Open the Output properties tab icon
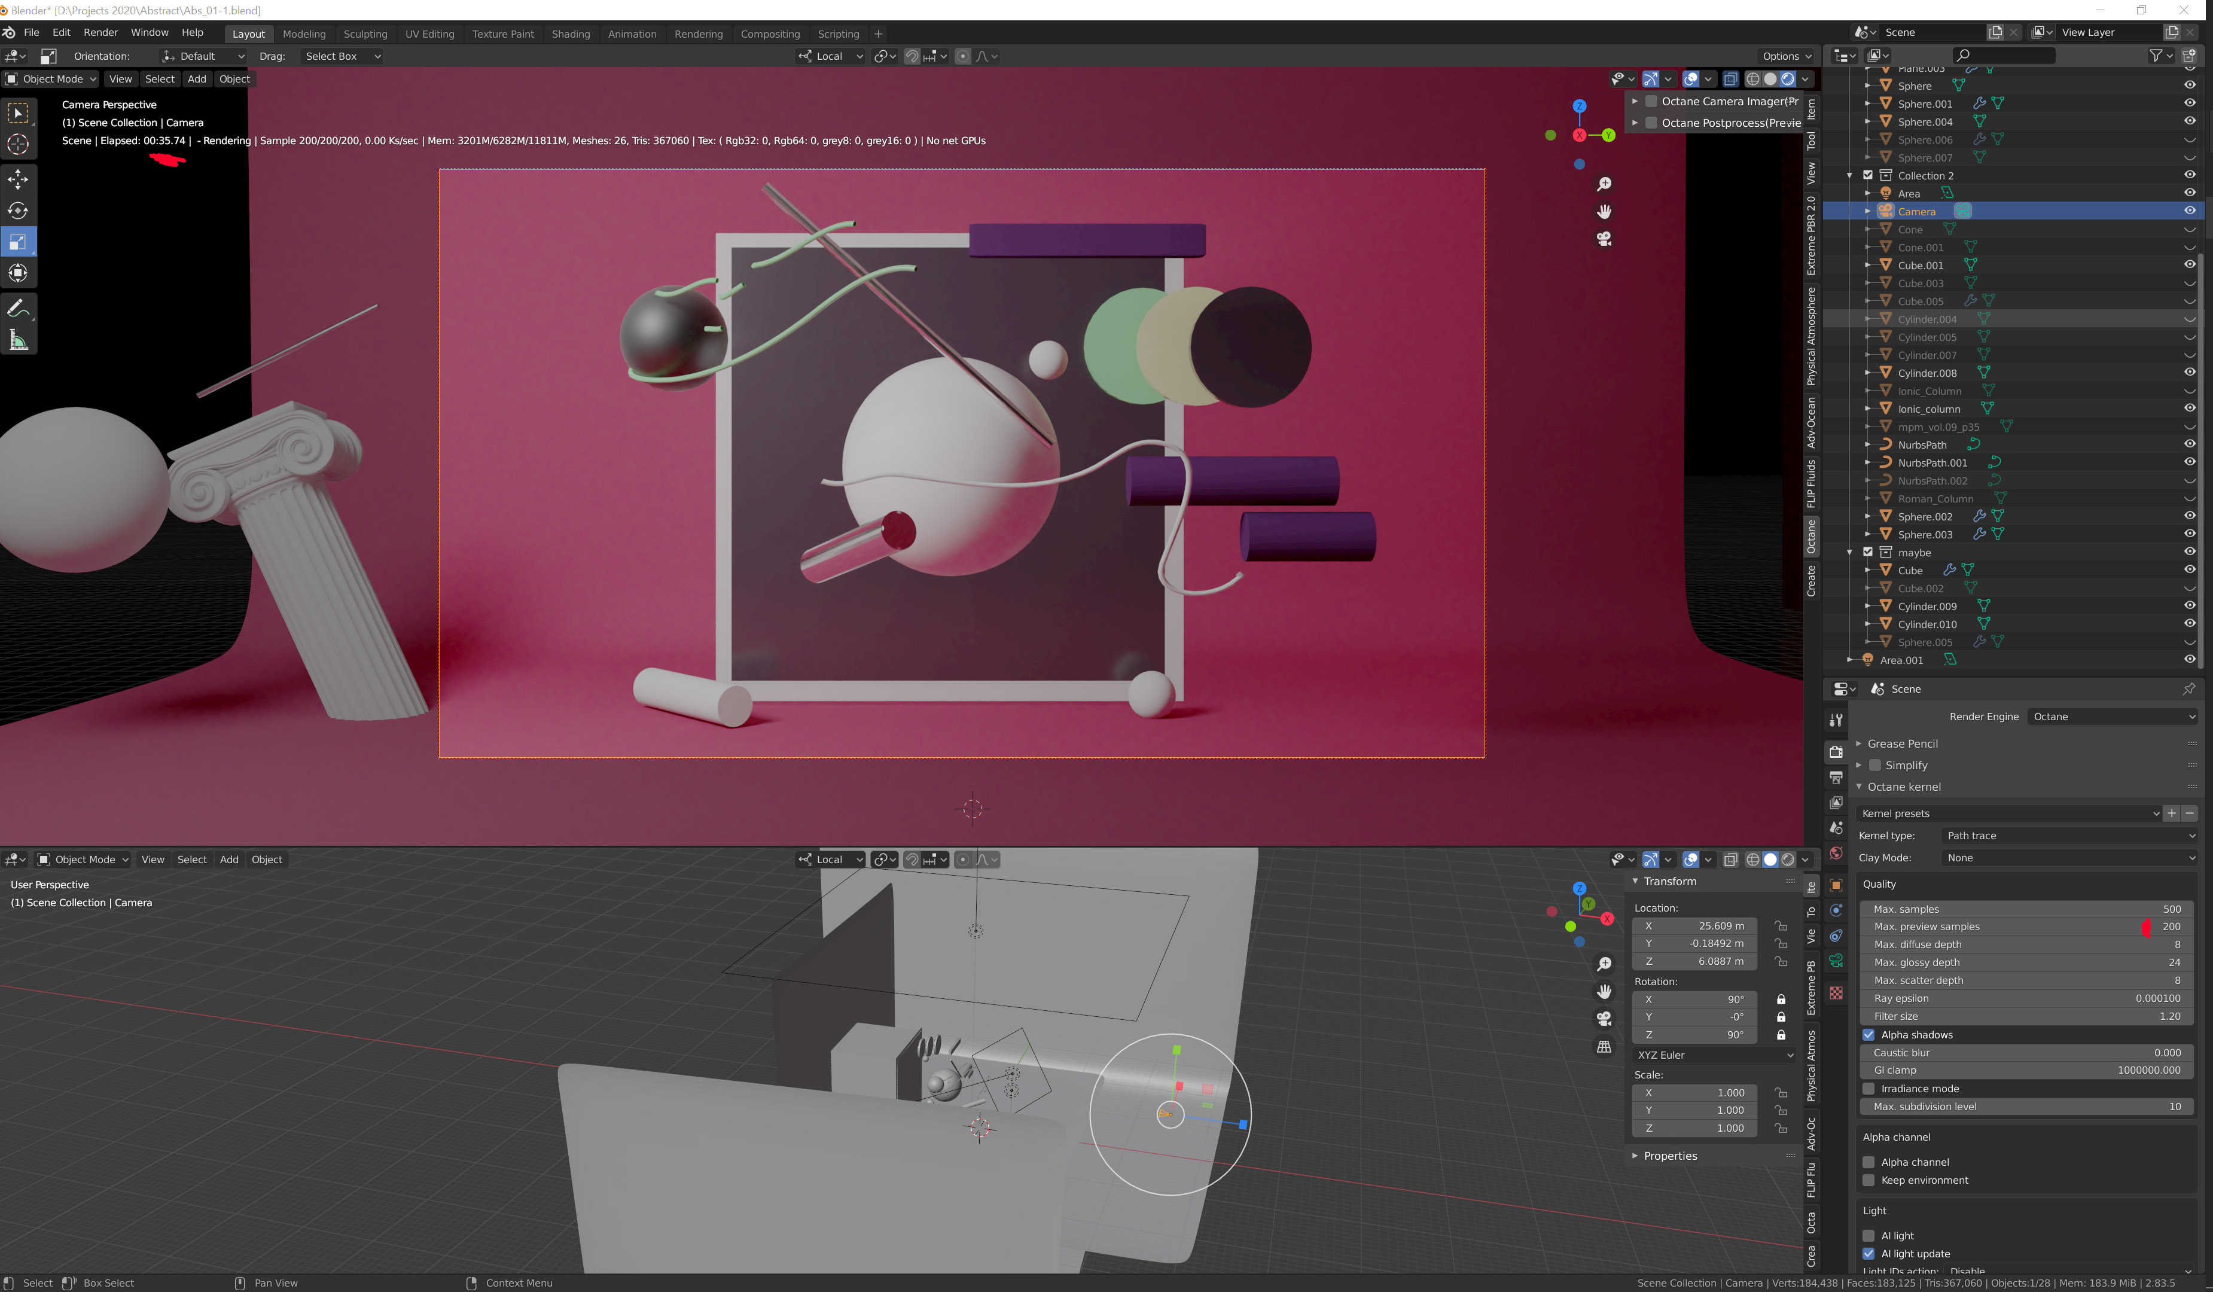 point(1836,778)
